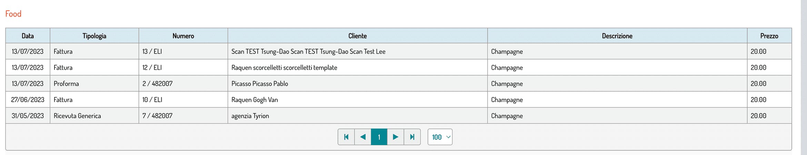Open the rows-per-page dropdown showing 100
This screenshot has width=807, height=155.
440,137
